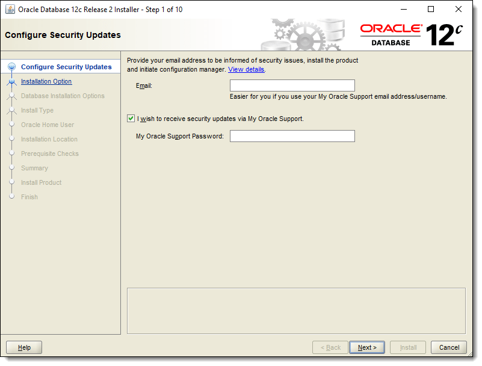
Task: Click inside the Email input field
Action: tap(292, 85)
